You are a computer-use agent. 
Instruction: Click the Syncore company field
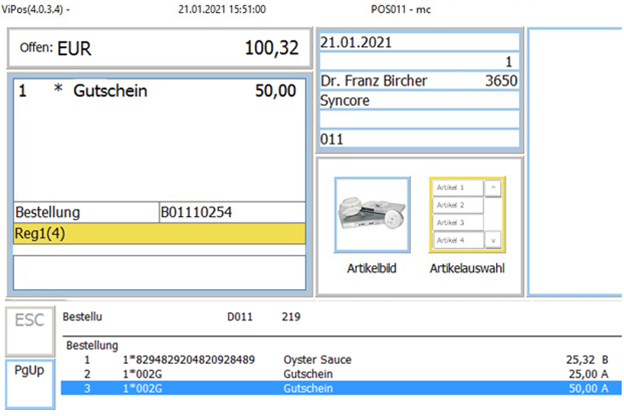418,101
